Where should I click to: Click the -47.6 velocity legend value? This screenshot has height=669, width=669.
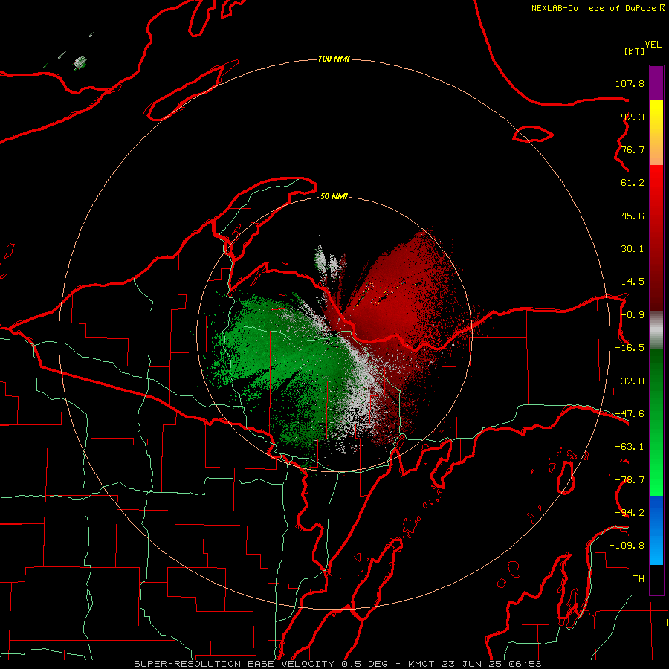[630, 414]
